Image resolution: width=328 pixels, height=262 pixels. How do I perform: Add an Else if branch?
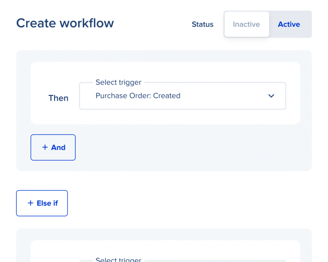click(42, 203)
